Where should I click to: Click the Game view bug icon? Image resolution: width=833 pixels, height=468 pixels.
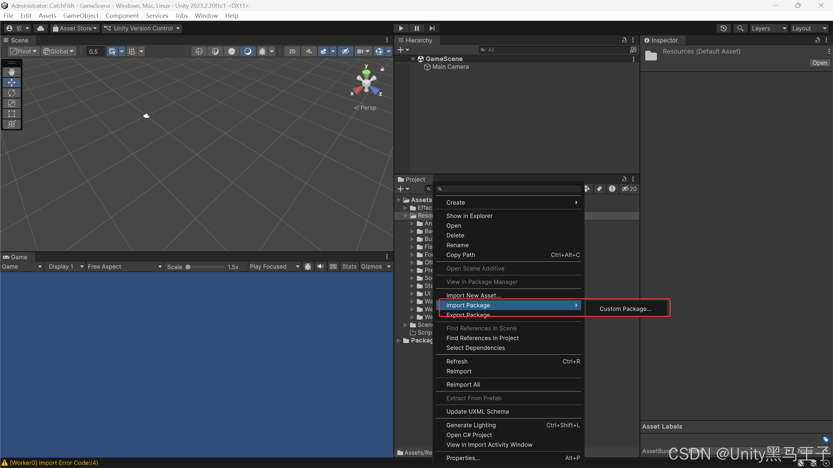click(x=308, y=266)
